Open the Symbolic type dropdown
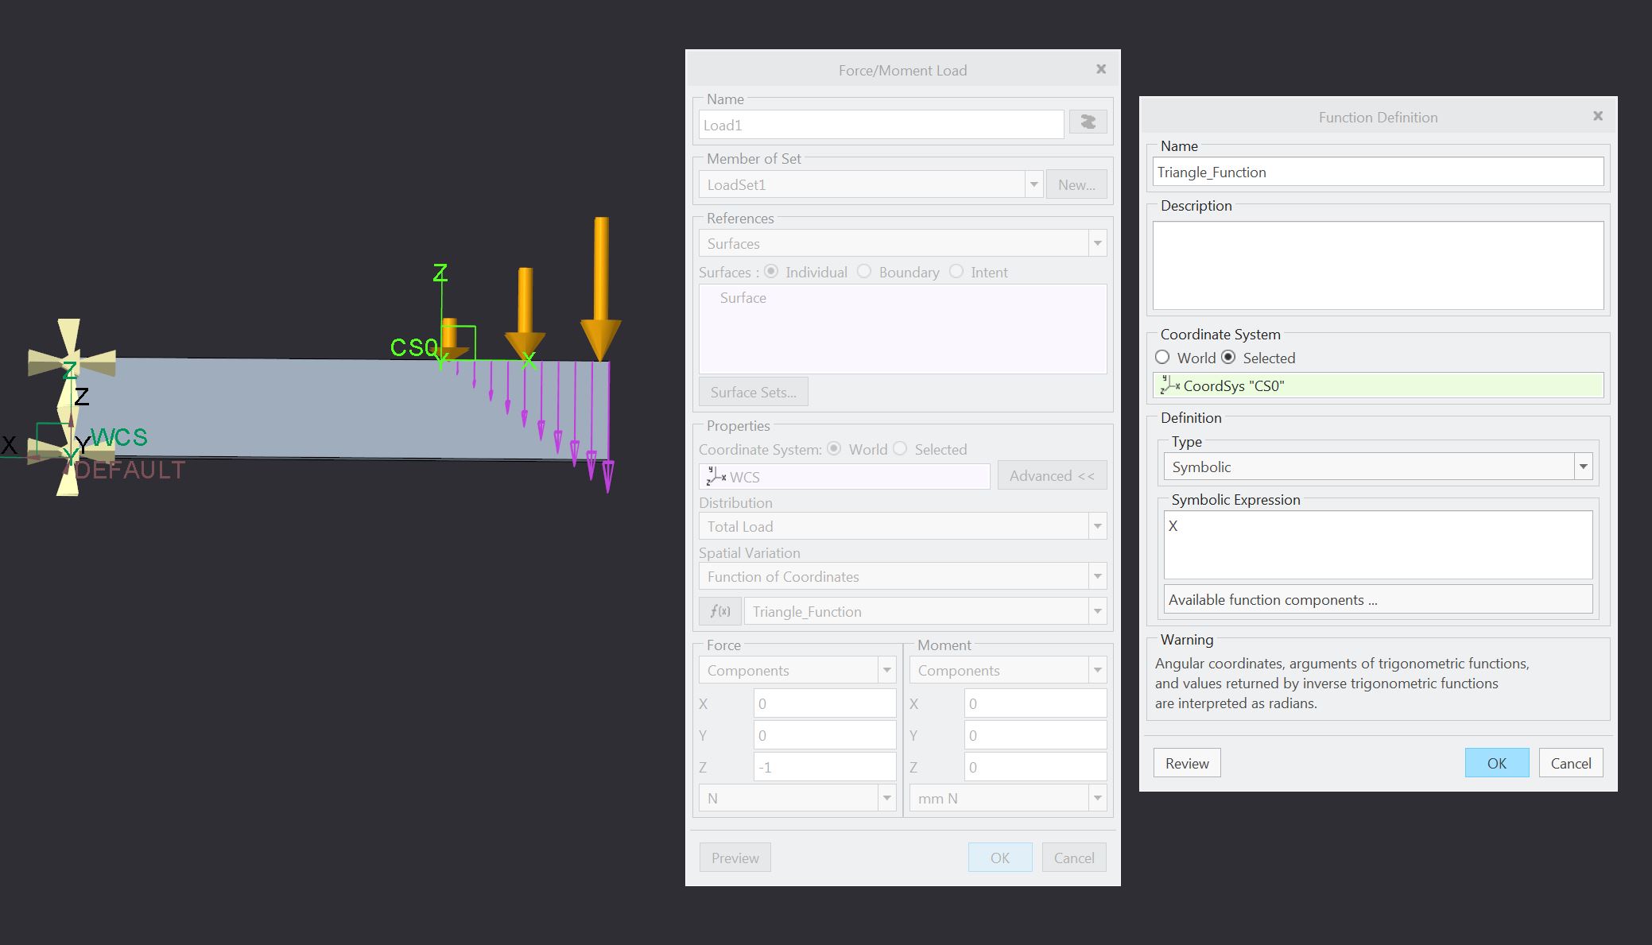The image size is (1652, 945). click(1583, 466)
